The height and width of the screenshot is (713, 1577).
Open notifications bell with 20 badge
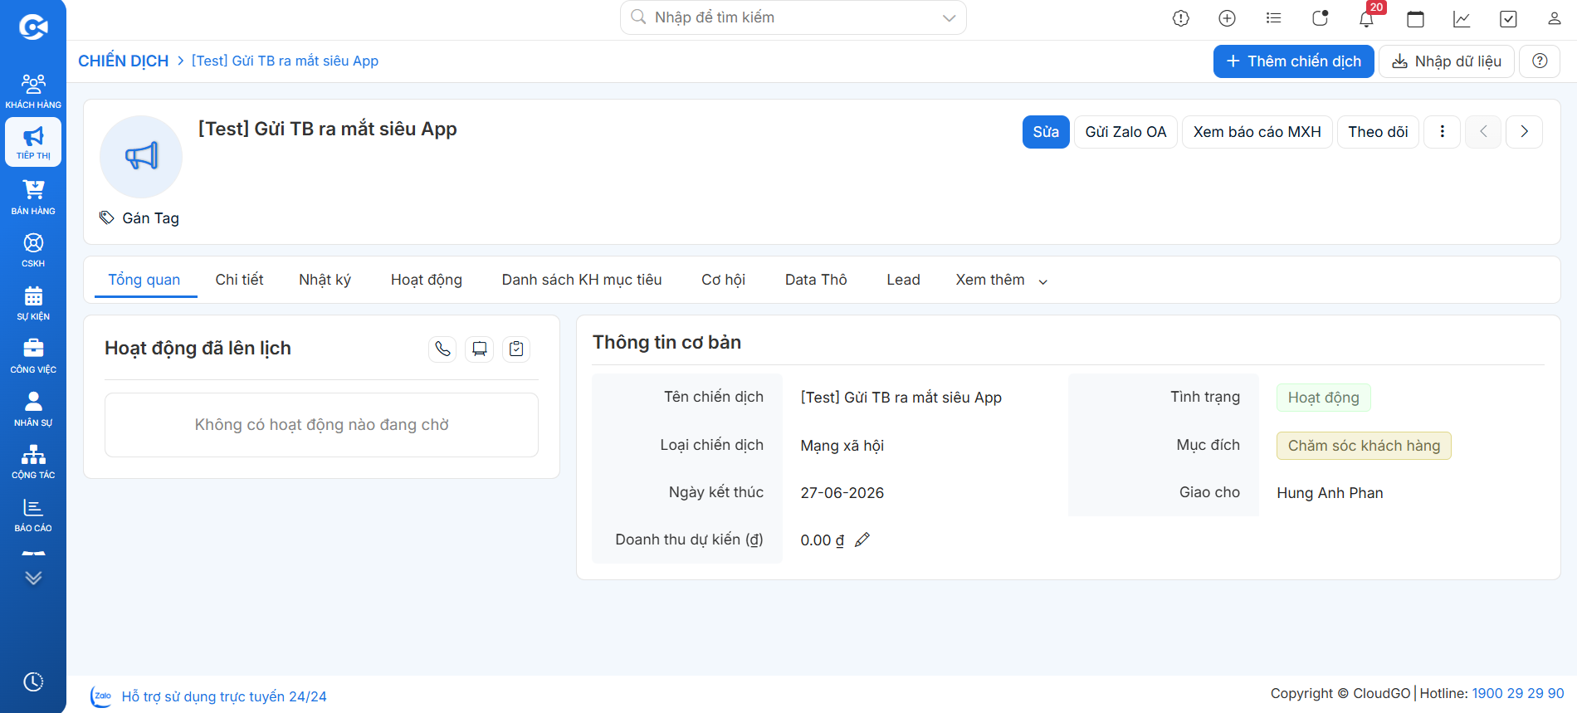click(x=1367, y=17)
